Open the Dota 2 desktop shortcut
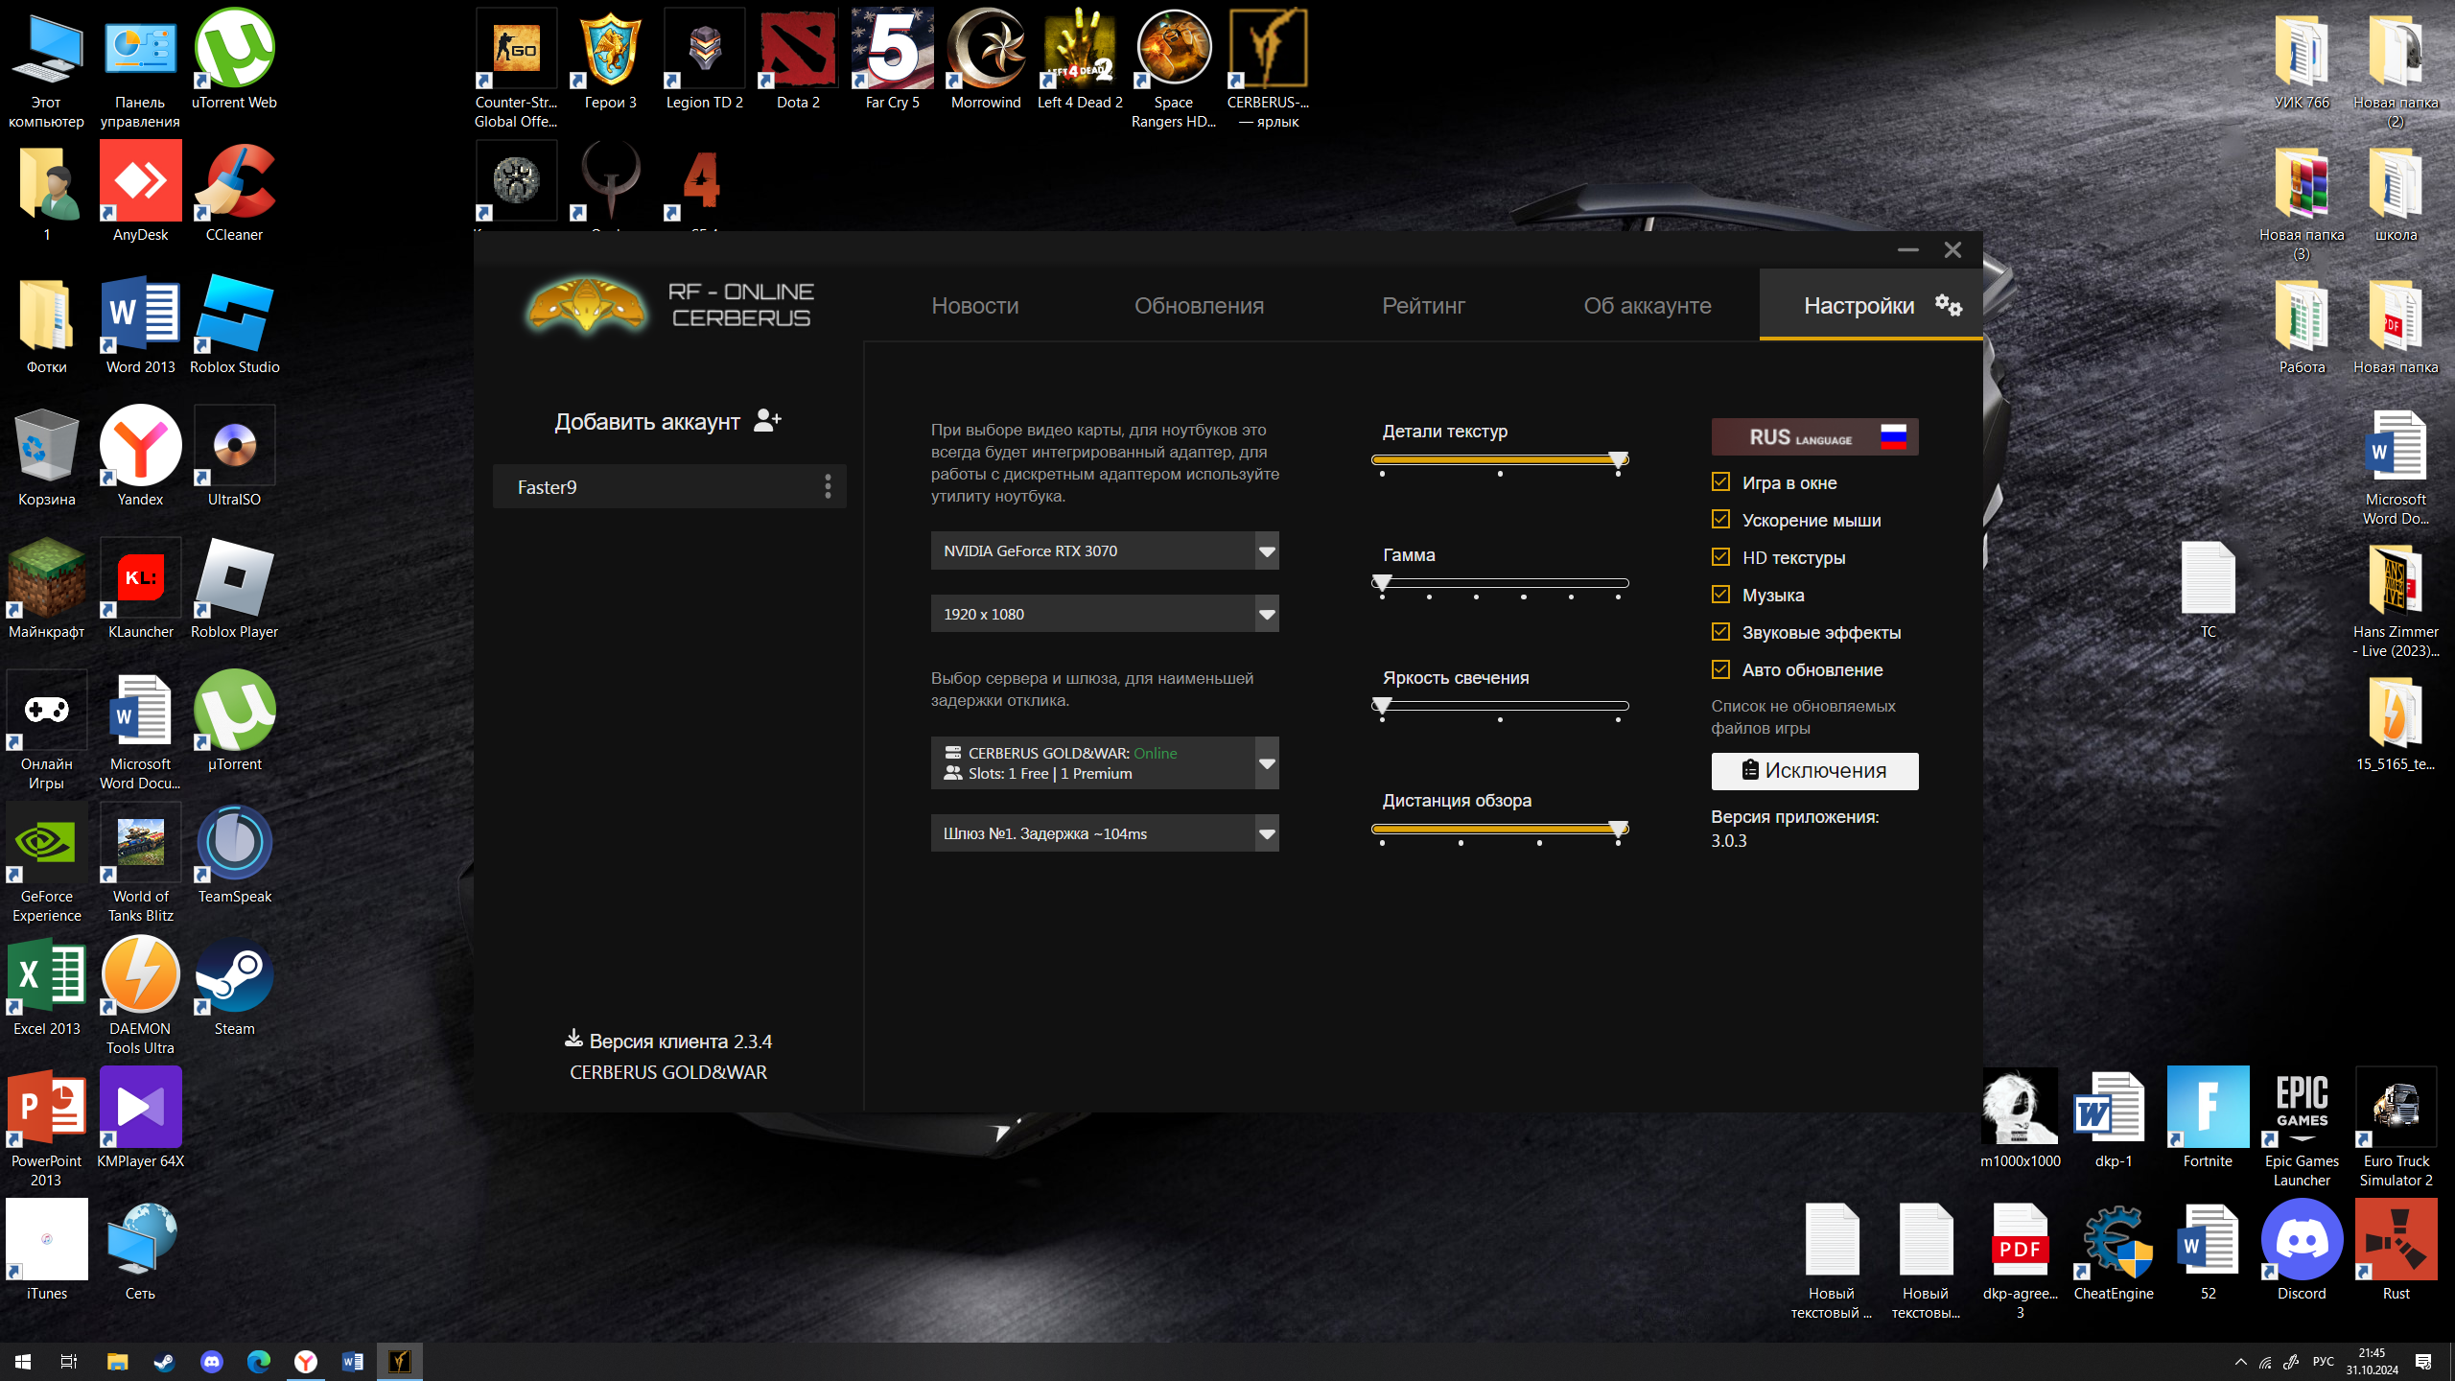The image size is (2455, 1381). tap(798, 59)
